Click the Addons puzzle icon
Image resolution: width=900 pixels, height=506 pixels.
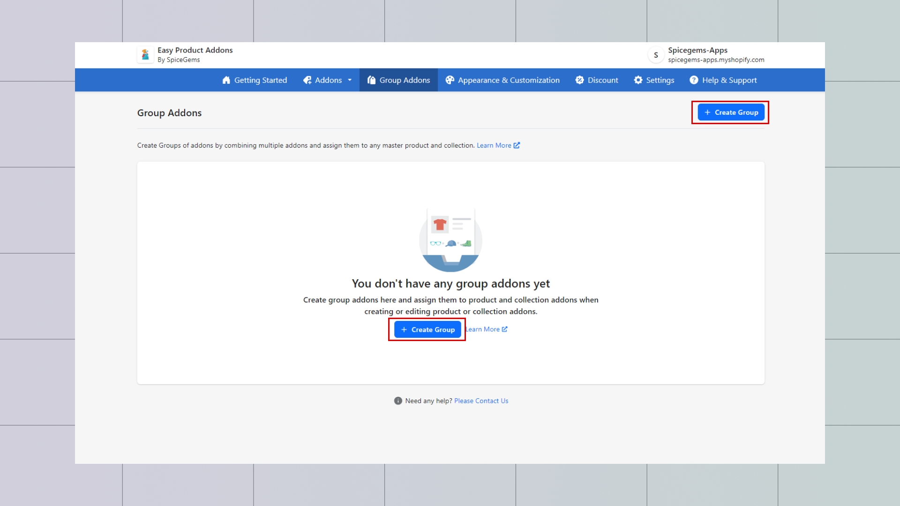coord(307,80)
